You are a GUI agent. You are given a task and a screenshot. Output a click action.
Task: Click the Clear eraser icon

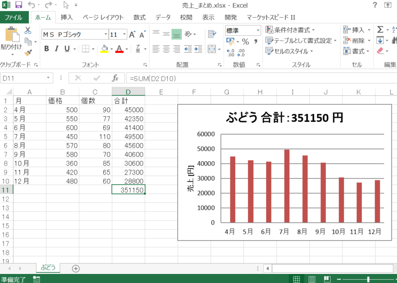[x=380, y=51]
